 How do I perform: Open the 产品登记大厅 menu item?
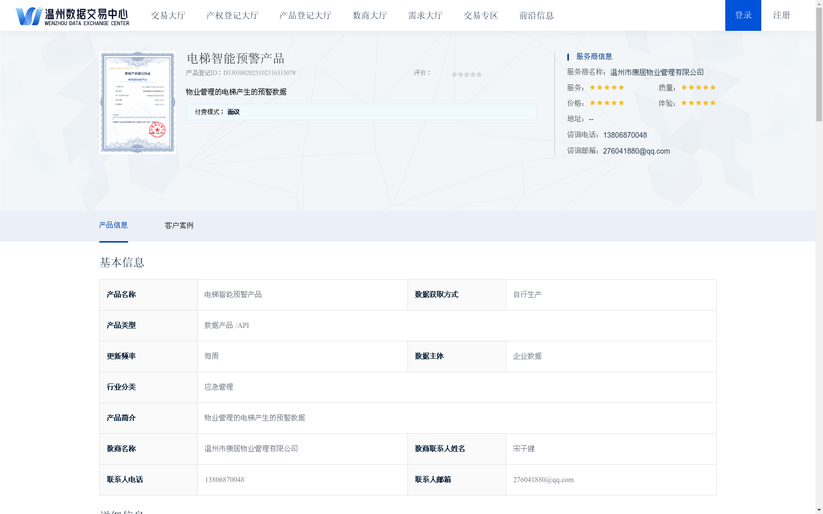tap(306, 15)
